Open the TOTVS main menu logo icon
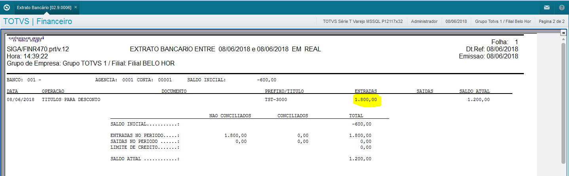This screenshot has height=176, width=569. pos(6,7)
